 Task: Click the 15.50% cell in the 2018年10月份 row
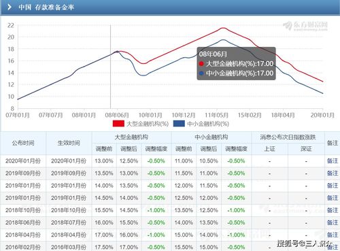(x=104, y=210)
